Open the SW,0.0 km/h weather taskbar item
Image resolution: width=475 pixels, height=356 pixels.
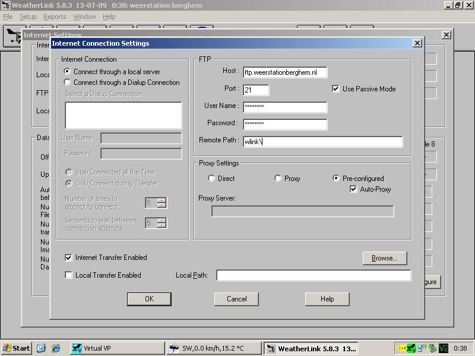point(214,348)
